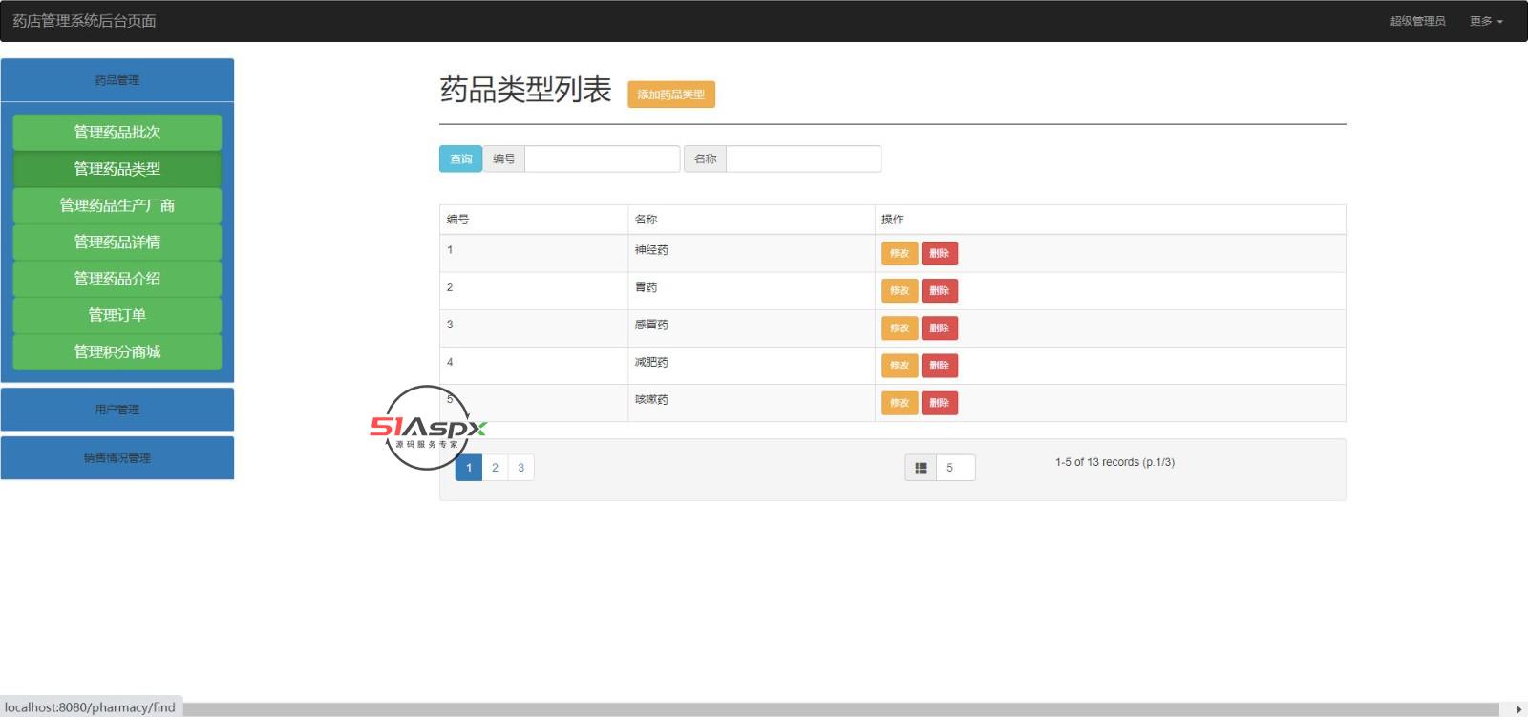Click right arrow of horizontal scrollbar
Screen dimensions: 1528x717
(x=1518, y=709)
